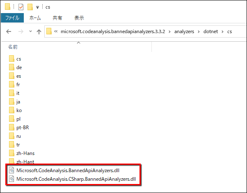This screenshot has height=193, width=247.
Task: Select the es folder icon
Action: 11,76
